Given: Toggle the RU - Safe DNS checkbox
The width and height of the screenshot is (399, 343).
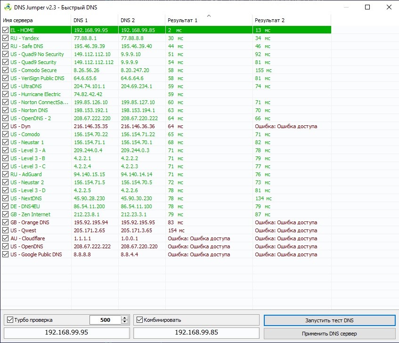Looking at the screenshot, I should [x=5, y=46].
